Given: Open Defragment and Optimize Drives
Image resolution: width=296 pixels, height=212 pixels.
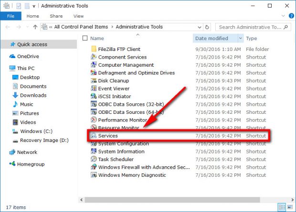Looking at the screenshot, I should click(136, 73).
